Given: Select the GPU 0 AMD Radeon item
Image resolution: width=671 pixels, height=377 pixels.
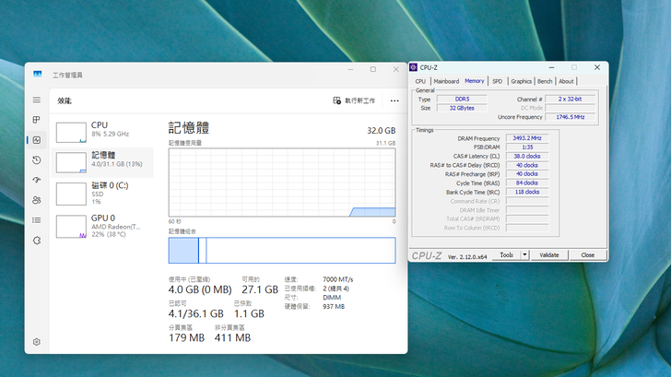Looking at the screenshot, I should click(x=103, y=226).
